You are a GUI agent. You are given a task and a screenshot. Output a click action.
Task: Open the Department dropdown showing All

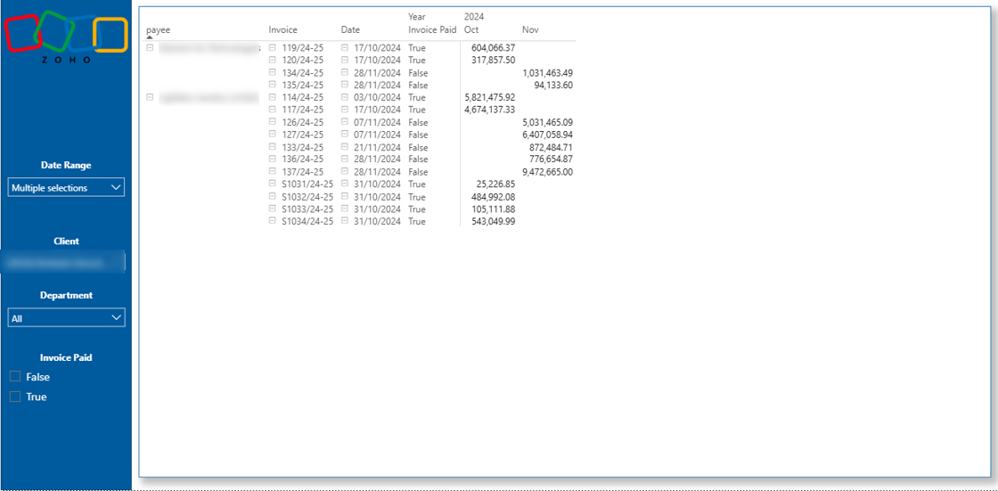pyautogui.click(x=66, y=318)
